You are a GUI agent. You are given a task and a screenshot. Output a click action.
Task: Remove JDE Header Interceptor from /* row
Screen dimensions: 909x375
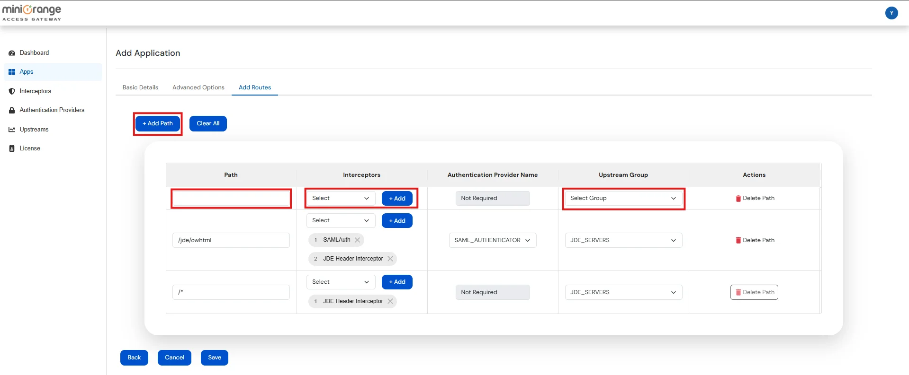click(390, 301)
